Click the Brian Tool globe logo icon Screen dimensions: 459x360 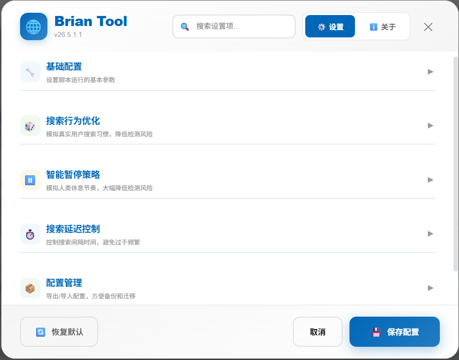click(x=34, y=26)
